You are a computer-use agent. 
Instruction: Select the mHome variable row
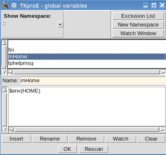pos(87,57)
